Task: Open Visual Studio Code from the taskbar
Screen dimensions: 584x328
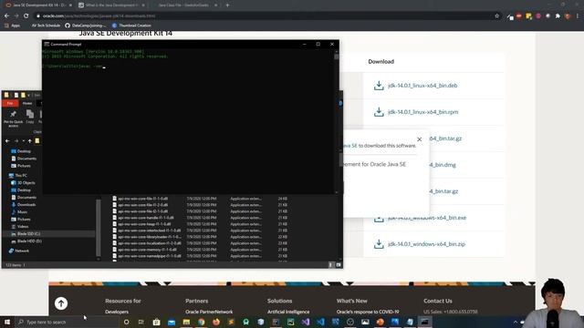Action: pos(320,322)
